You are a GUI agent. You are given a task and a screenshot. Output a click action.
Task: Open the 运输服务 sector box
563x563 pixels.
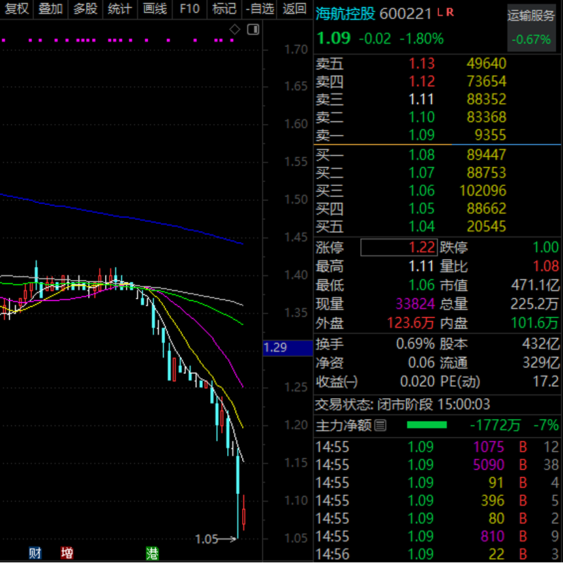[531, 28]
